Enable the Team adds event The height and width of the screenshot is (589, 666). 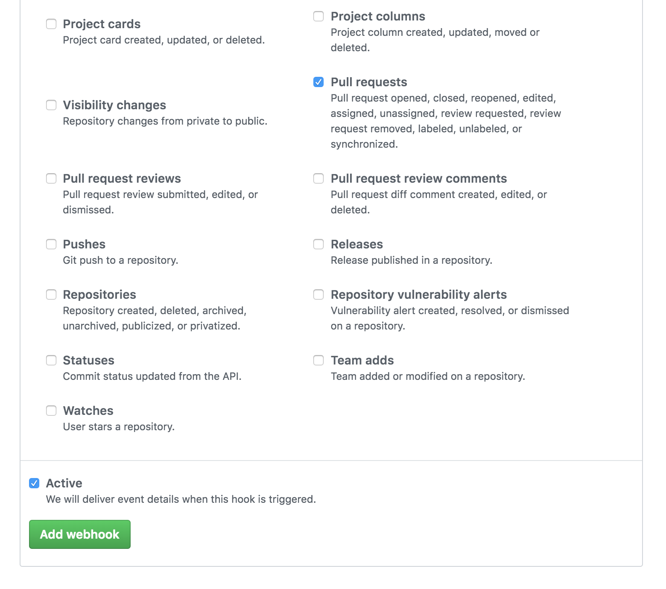pyautogui.click(x=318, y=360)
